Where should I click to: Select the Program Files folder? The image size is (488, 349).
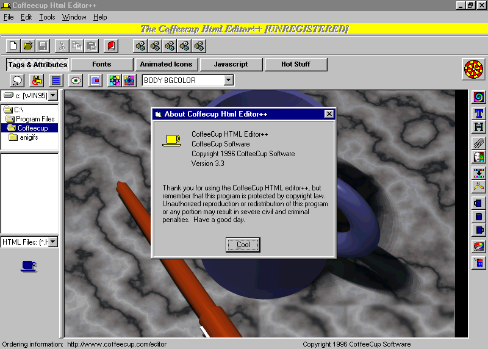coord(30,119)
